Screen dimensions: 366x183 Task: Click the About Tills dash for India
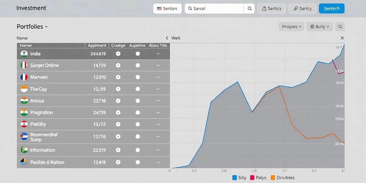[x=158, y=54]
